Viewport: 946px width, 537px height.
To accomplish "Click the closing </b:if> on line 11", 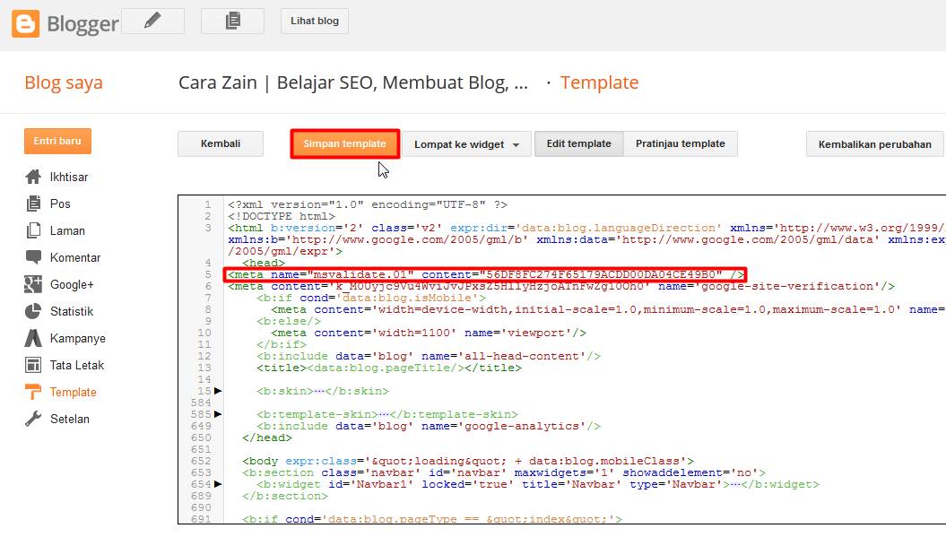I will point(282,344).
